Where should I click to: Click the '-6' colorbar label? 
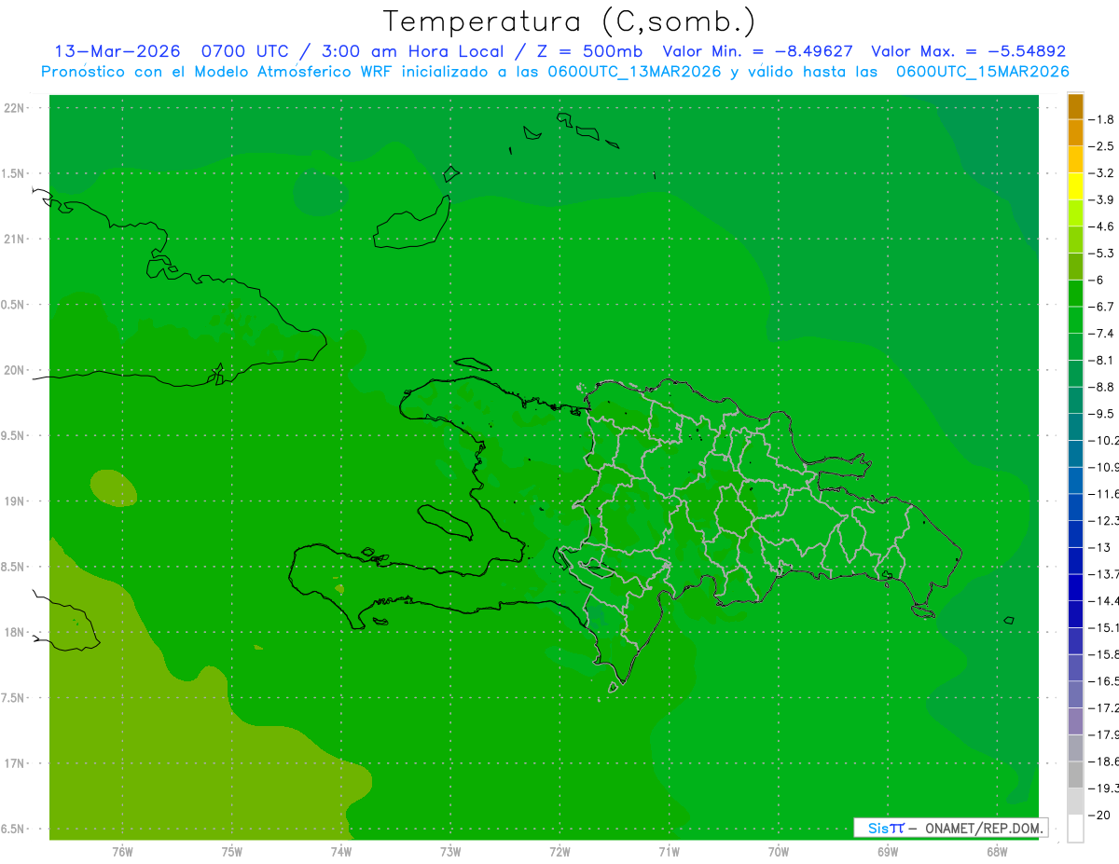[x=1097, y=280]
